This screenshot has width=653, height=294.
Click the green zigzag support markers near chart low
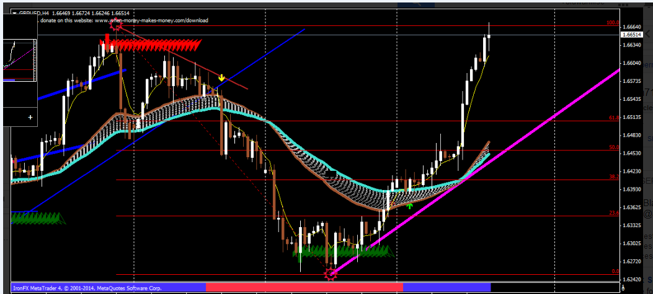click(344, 250)
